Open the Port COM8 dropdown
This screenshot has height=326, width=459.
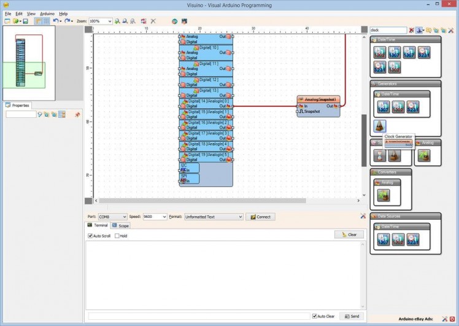click(125, 217)
